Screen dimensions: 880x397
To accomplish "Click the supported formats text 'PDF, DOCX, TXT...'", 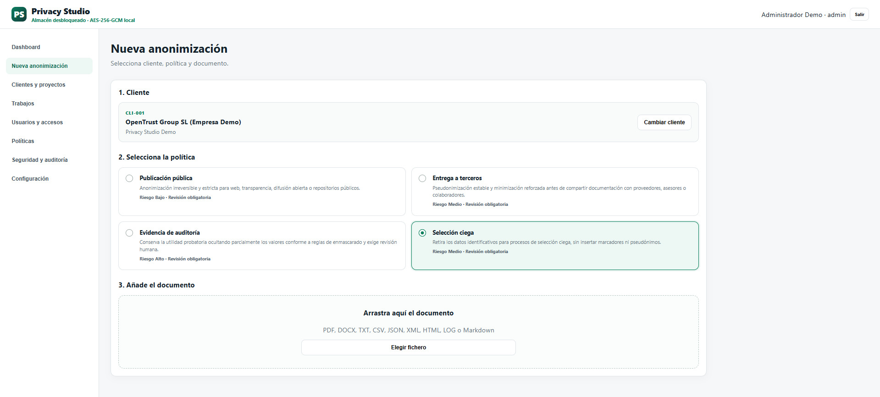I will (408, 330).
